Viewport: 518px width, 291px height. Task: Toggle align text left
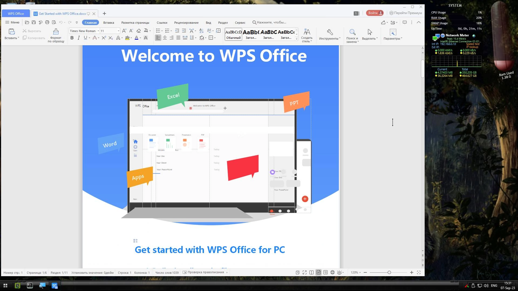tap(158, 38)
